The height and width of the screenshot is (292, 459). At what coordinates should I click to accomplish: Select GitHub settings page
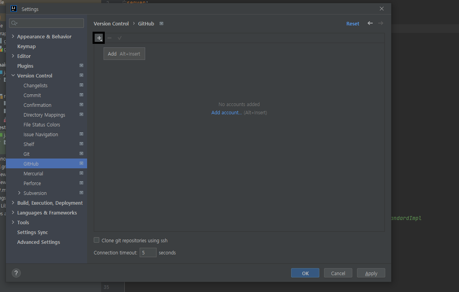click(46, 164)
